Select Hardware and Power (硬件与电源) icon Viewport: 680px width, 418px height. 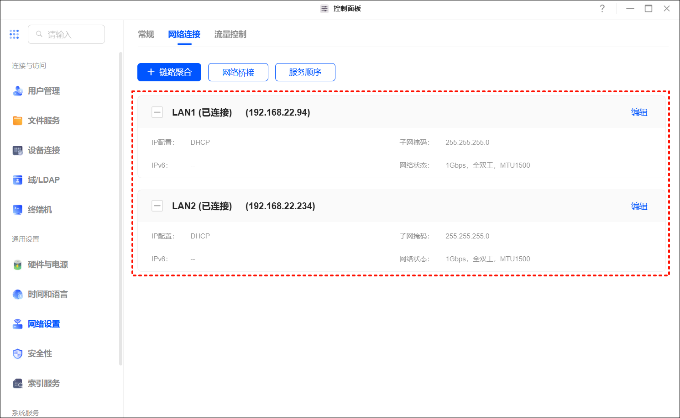tap(17, 265)
